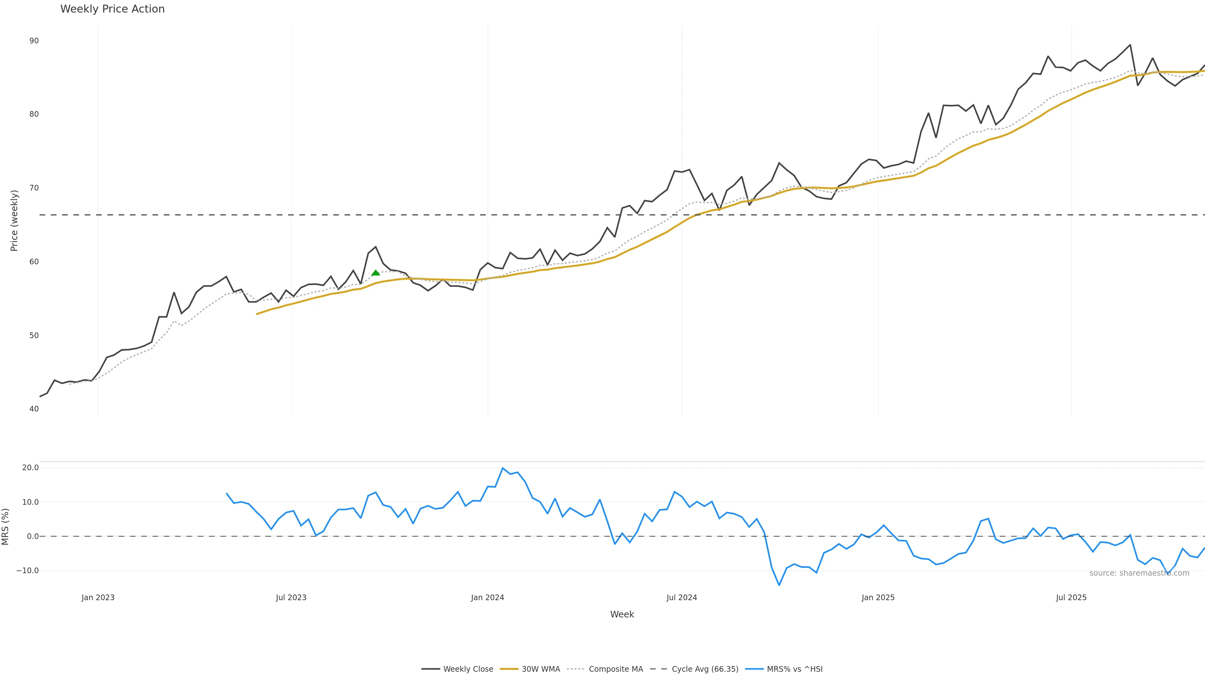
Task: Click the MRS (%) y-axis title
Action: (6, 526)
